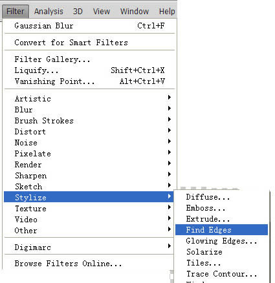Select Find Edges in Stylize submenu

(x=221, y=230)
